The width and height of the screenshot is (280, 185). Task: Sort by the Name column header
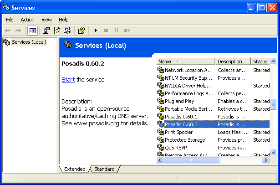point(185,62)
